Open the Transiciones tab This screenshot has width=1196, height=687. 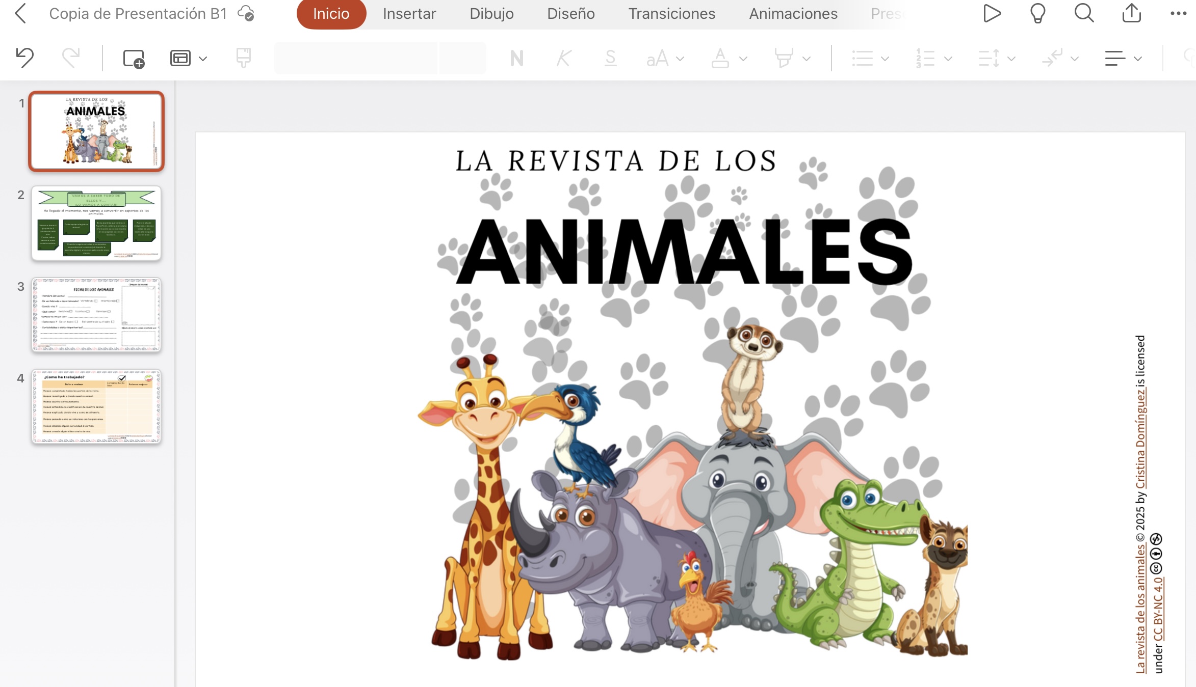(x=671, y=14)
